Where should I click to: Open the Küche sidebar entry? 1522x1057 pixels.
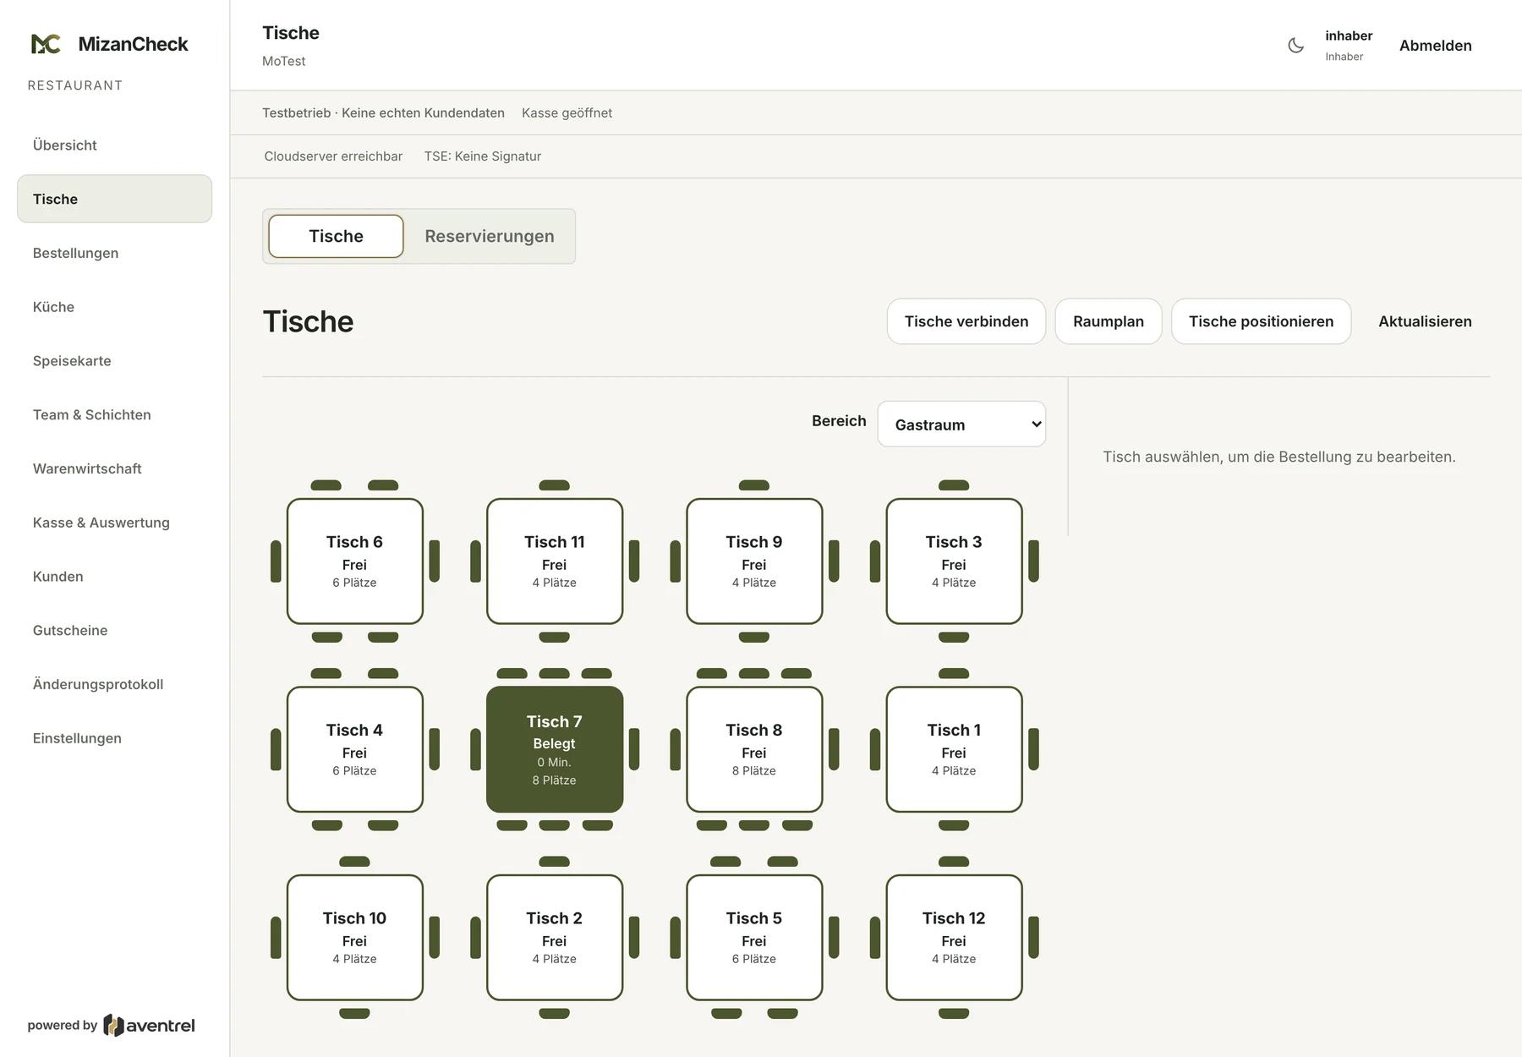(114, 307)
